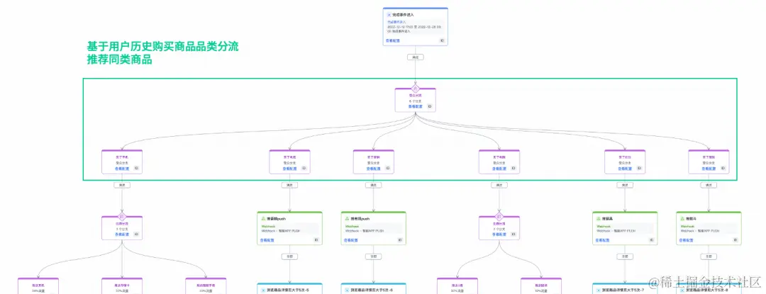The width and height of the screenshot is (766, 294).
Task: Click the 满足 label below 买了电视
Action: (289, 186)
